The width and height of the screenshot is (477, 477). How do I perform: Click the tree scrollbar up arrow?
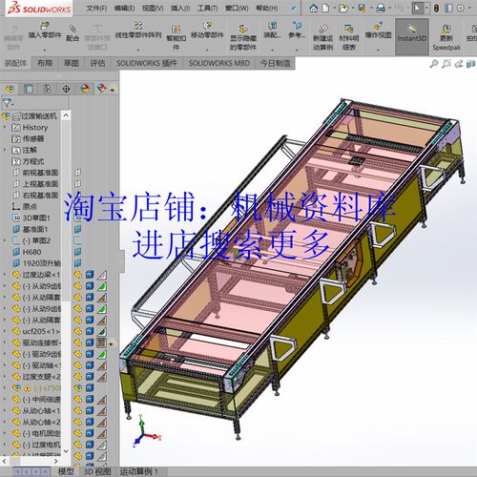[66, 115]
